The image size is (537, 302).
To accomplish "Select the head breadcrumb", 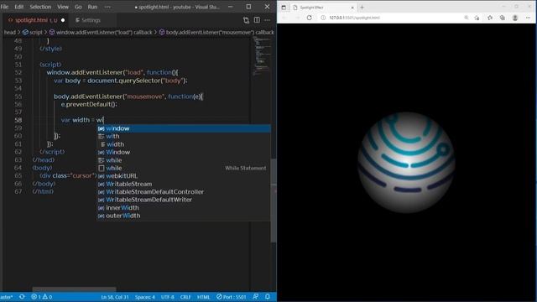I will pyautogui.click(x=10, y=32).
